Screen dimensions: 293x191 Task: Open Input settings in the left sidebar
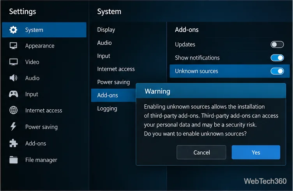tap(44, 94)
